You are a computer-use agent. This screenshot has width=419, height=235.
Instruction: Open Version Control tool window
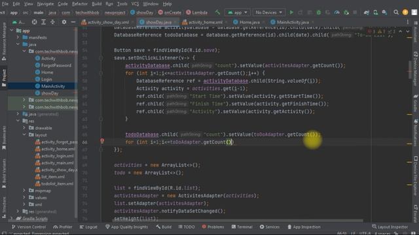pyautogui.click(x=29, y=227)
